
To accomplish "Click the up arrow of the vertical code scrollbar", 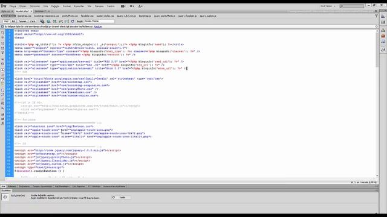I will (x=377, y=31).
